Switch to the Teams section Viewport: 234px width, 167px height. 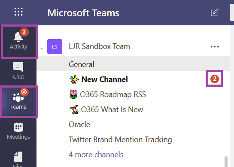(18, 101)
